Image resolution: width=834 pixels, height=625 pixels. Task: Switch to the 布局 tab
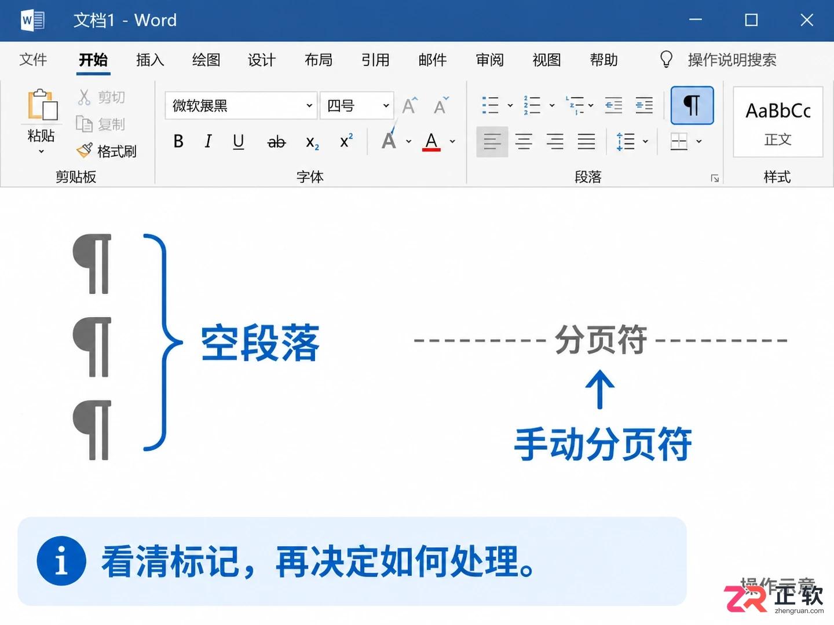pos(319,60)
